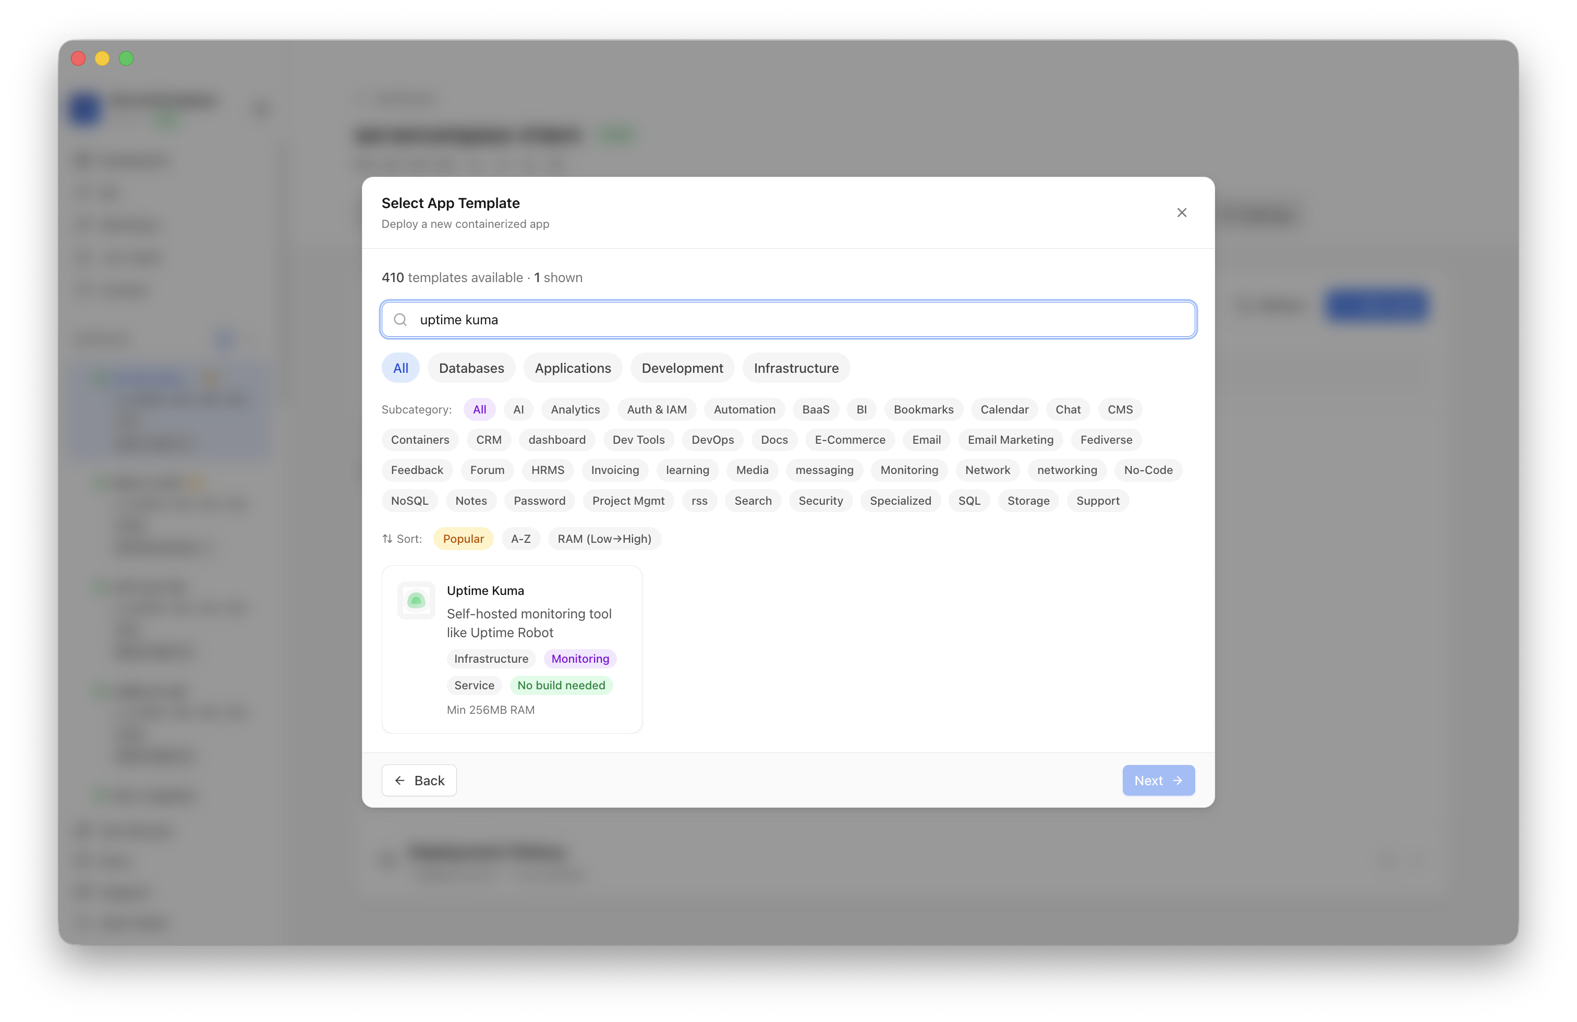Filter by Docs subcategory

point(774,440)
